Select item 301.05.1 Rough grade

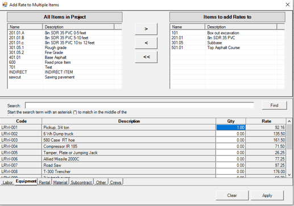coord(61,48)
